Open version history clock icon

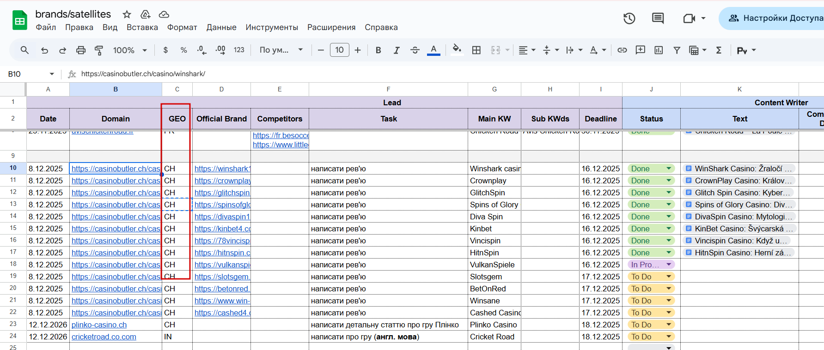[629, 18]
